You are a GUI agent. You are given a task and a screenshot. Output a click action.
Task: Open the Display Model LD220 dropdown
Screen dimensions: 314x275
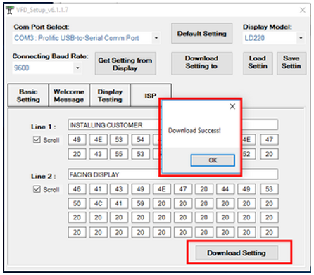pyautogui.click(x=301, y=38)
